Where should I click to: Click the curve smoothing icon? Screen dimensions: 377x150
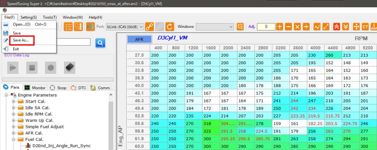click(x=317, y=27)
